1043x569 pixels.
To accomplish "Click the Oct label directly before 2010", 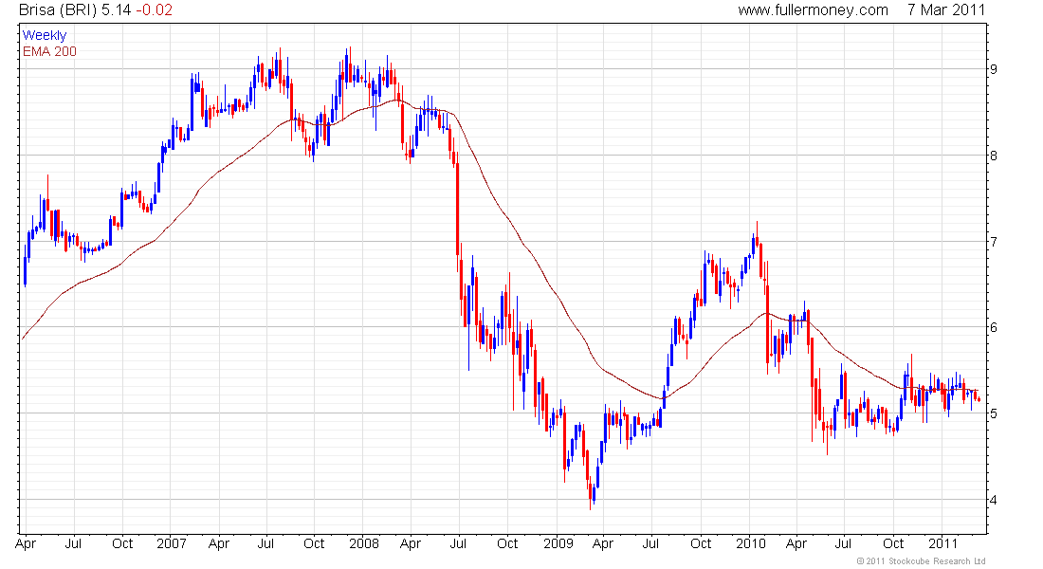I will 701,543.
